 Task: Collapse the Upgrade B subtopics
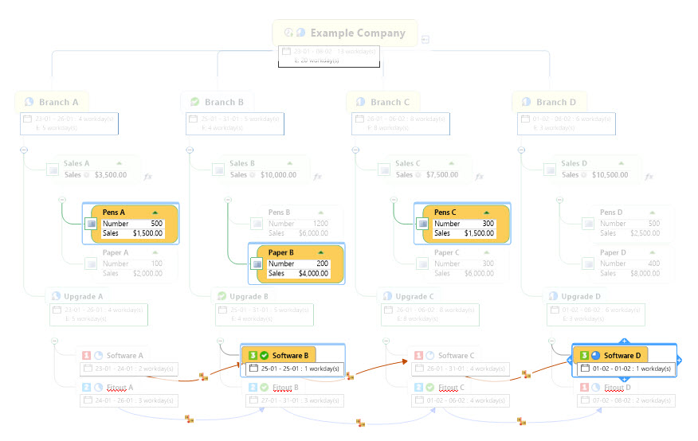point(221,341)
